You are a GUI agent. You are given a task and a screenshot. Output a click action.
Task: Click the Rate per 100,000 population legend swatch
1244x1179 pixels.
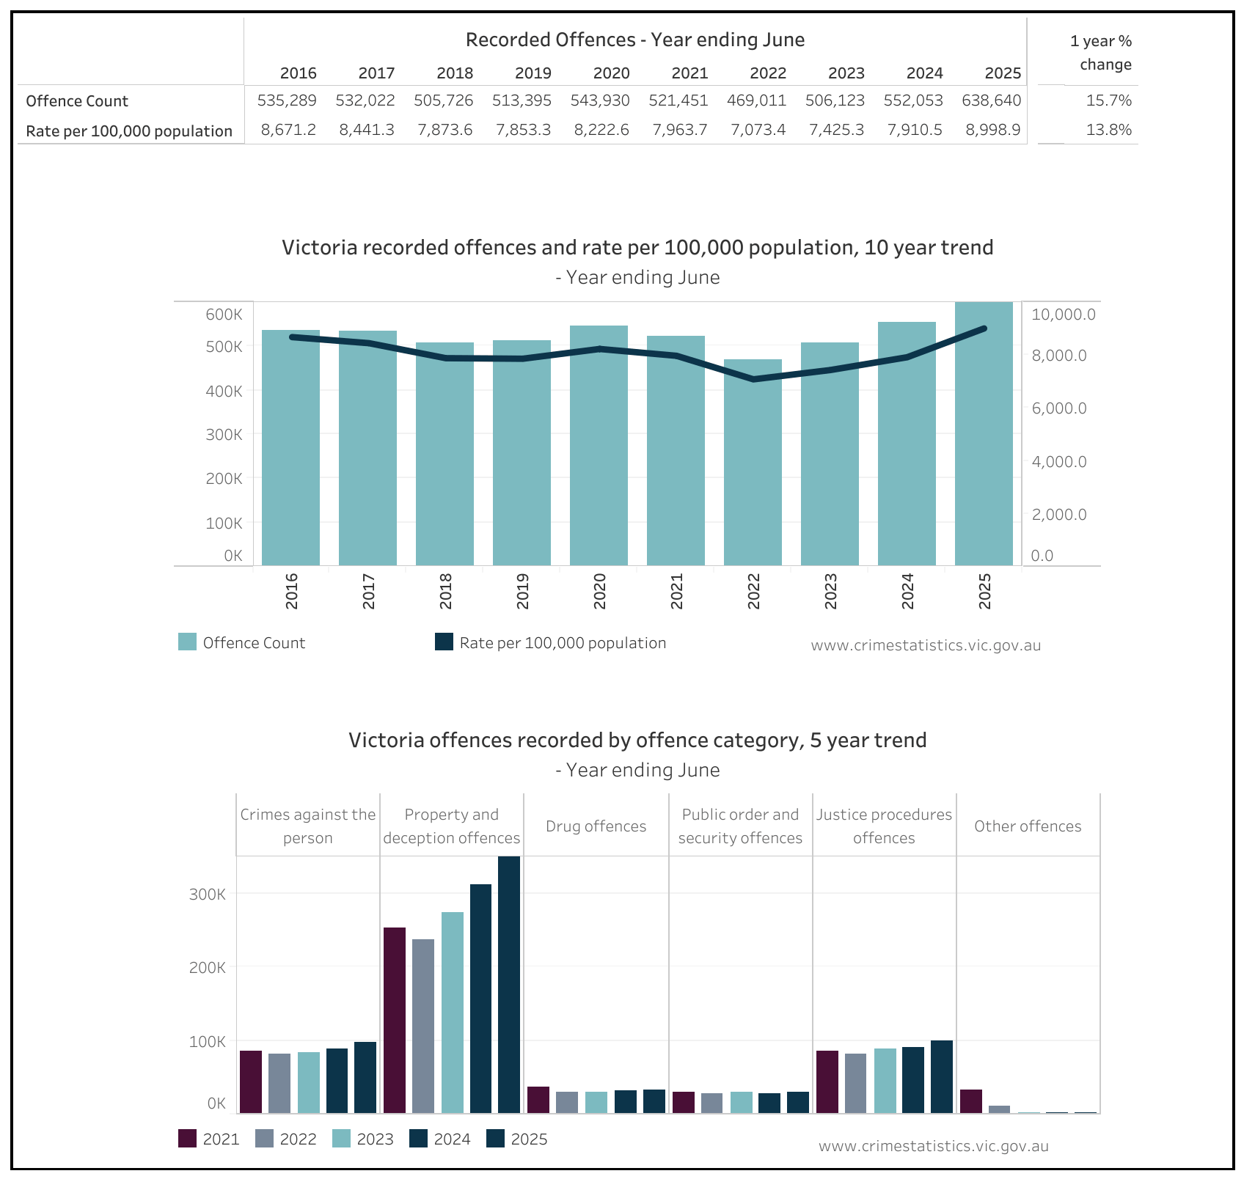tap(444, 642)
